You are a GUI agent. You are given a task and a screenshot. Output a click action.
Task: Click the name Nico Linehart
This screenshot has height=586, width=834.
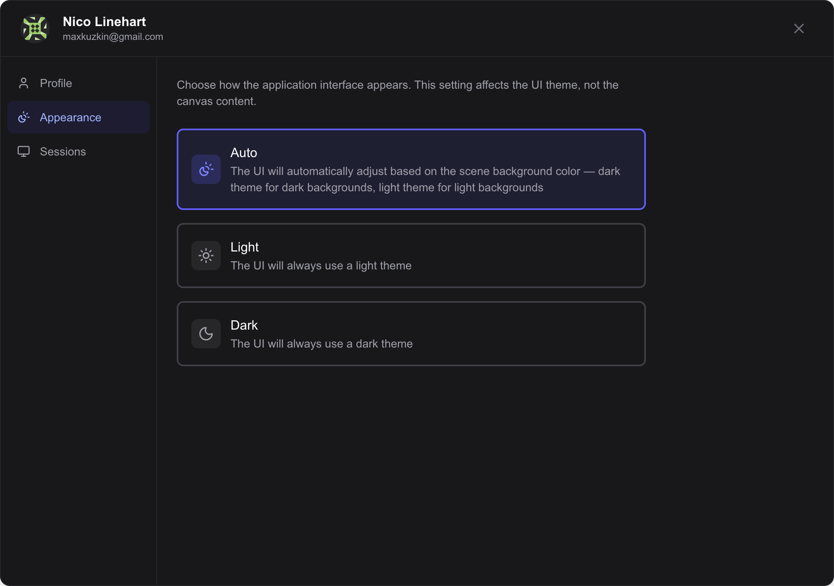104,22
